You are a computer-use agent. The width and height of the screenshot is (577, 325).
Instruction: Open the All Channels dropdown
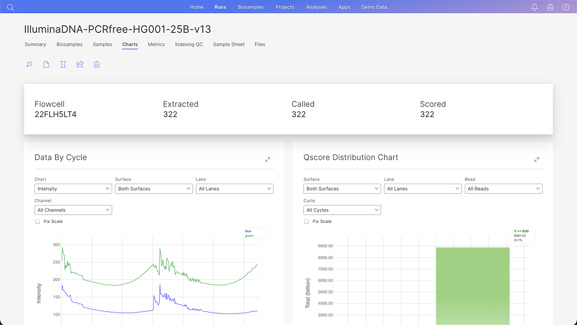coord(73,210)
